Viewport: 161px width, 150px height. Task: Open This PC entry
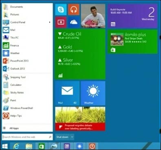[x=27, y=38]
